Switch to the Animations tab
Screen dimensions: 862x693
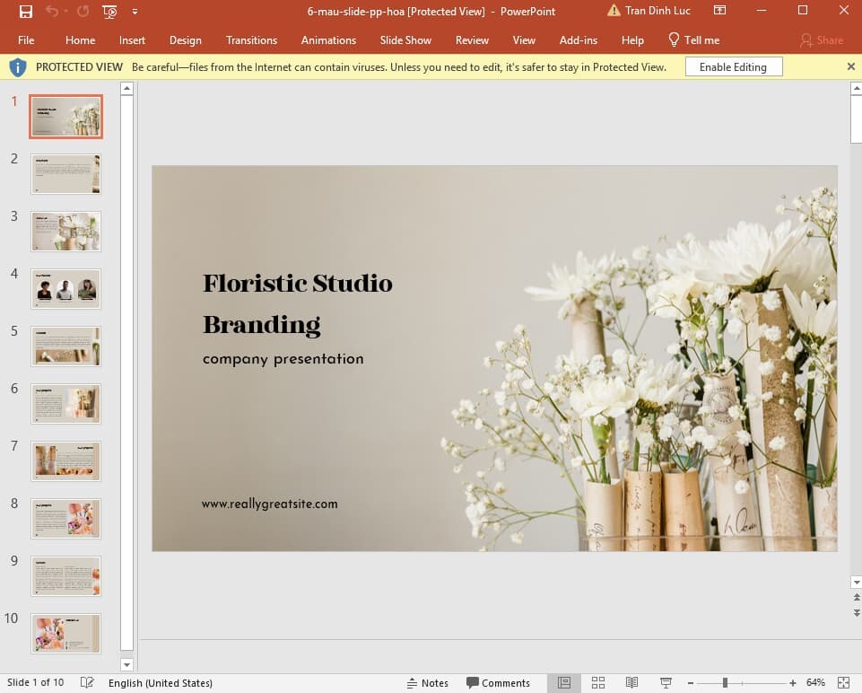328,39
